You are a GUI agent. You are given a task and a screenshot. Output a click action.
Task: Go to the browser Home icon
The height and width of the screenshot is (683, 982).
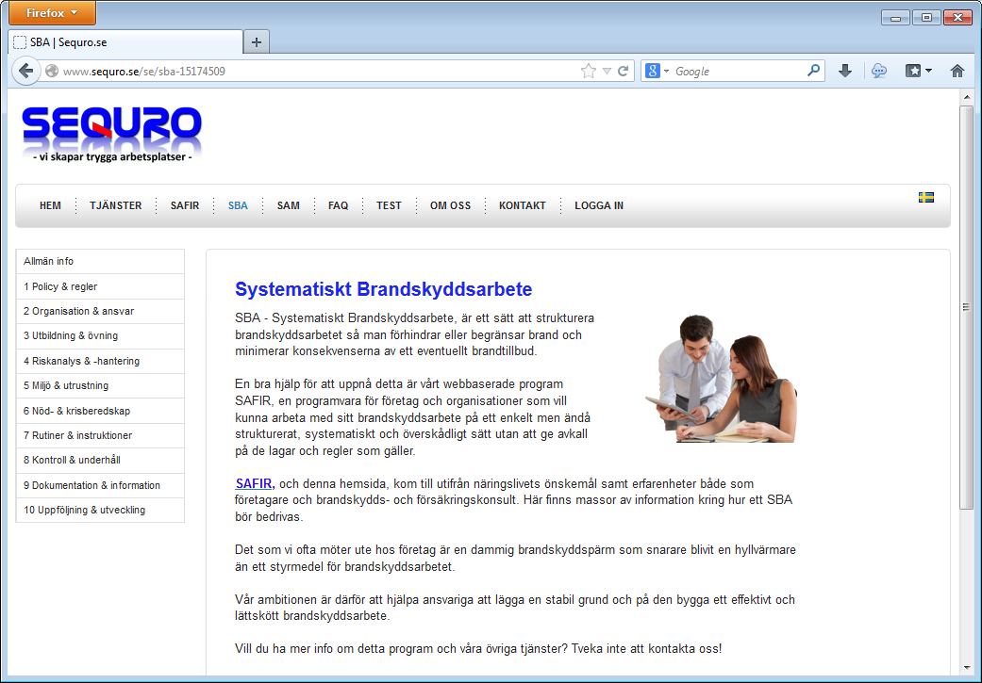957,71
